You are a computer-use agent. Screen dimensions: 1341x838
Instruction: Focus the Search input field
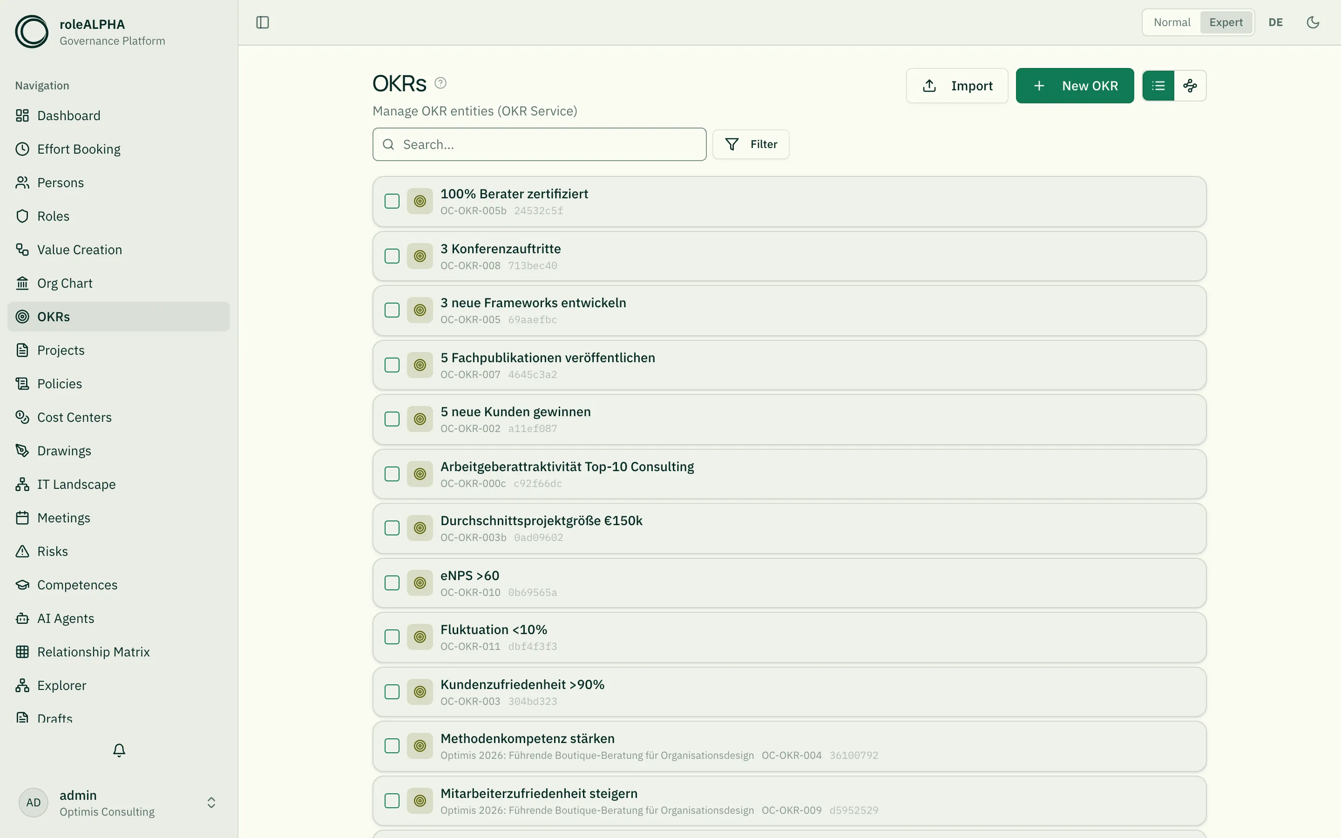539,144
